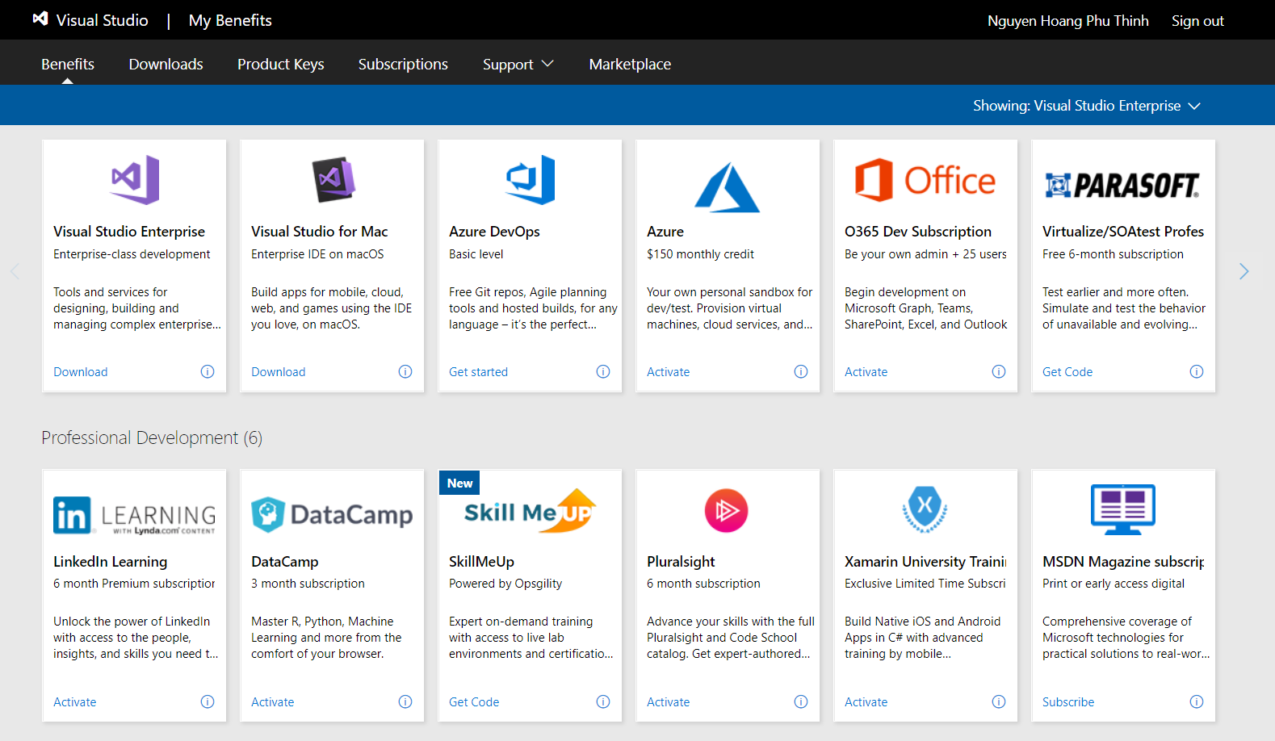Click the O365 Dev Subscription title

pyautogui.click(x=918, y=232)
